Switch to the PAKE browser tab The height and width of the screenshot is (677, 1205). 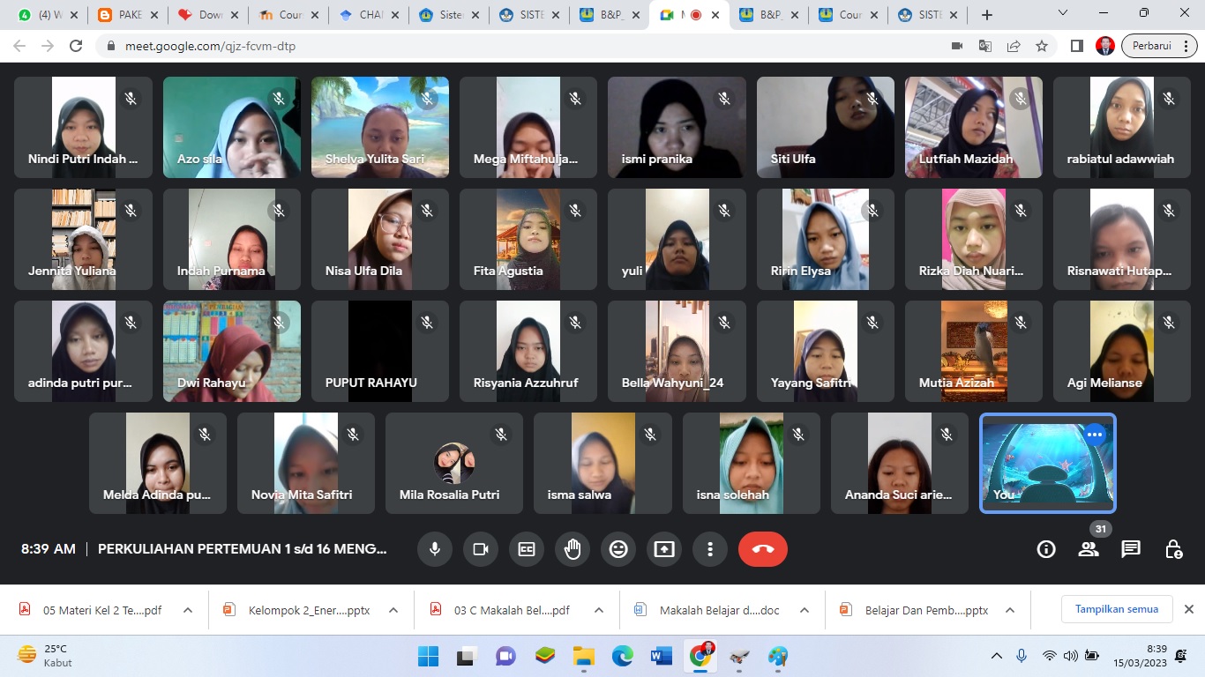click(x=120, y=15)
